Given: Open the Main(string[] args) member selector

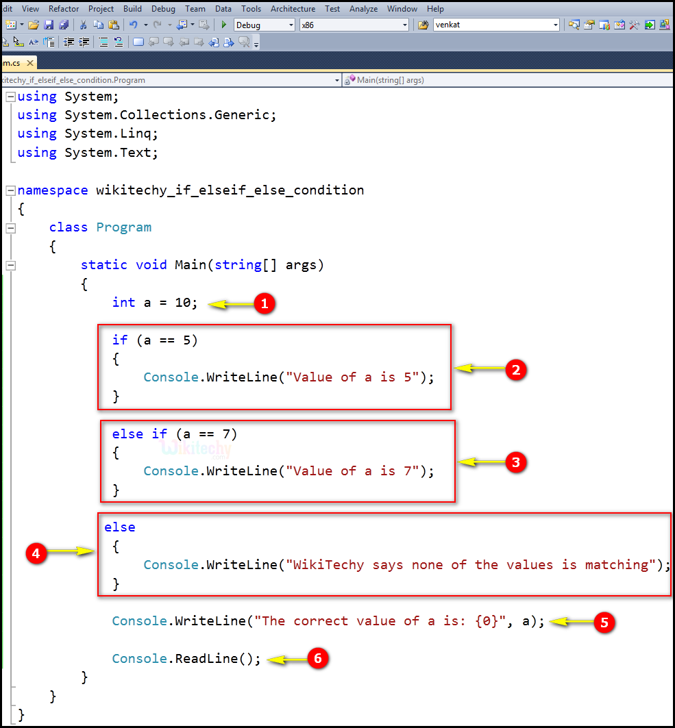Looking at the screenshot, I should [507, 80].
